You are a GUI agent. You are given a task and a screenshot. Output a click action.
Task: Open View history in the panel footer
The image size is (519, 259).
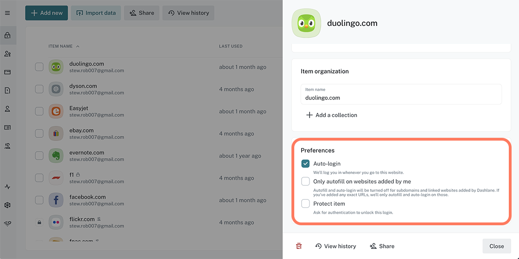(x=335, y=246)
